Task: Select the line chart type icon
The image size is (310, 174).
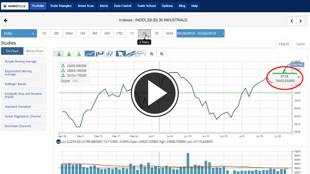Action: click(x=90, y=54)
